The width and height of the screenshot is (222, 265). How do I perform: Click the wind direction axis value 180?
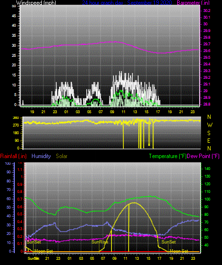16,133
